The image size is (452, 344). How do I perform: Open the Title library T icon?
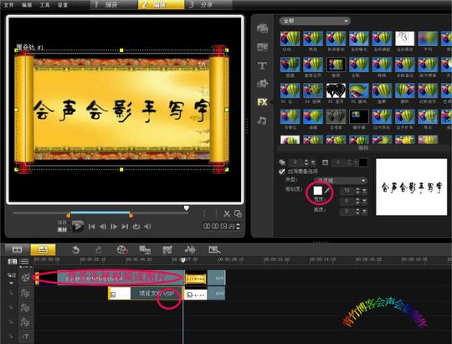[x=262, y=65]
